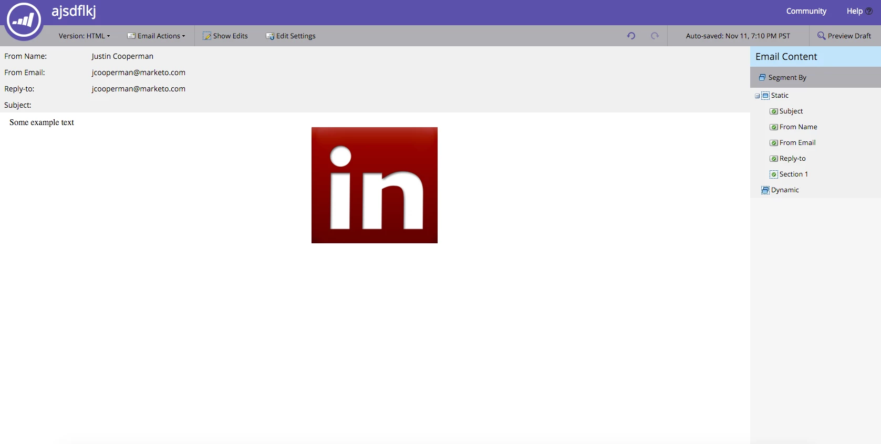Click the Help question mark icon
The width and height of the screenshot is (881, 444).
click(x=869, y=11)
